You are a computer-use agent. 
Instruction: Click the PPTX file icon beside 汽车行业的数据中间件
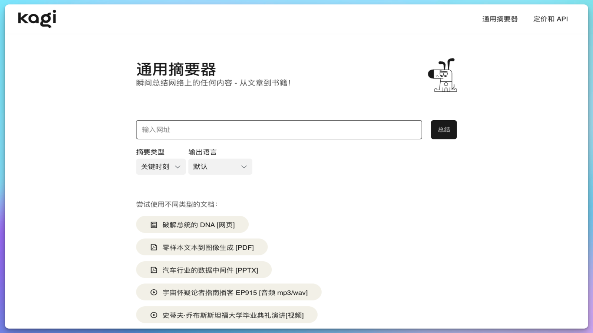(x=154, y=270)
